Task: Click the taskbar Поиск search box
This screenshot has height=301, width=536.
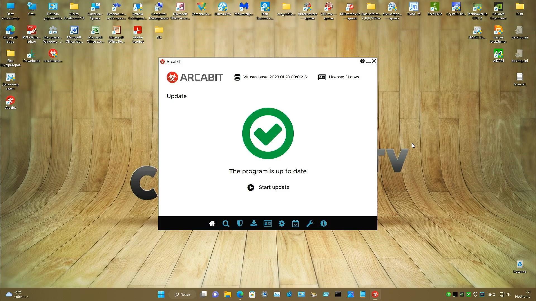Action: tap(183, 294)
